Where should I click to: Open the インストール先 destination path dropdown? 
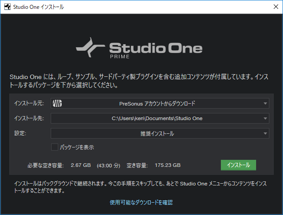(x=160, y=118)
